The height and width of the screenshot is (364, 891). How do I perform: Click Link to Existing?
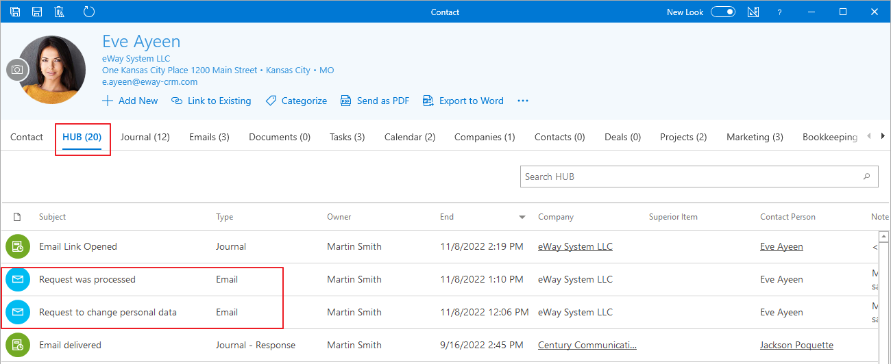pos(211,101)
